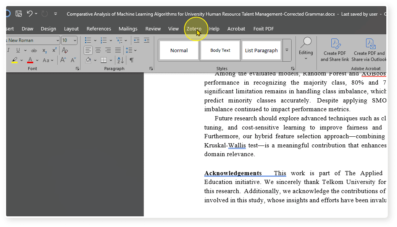Viewport: 397px width, 227px height.
Task: Apply the Normal style
Action: (x=179, y=51)
